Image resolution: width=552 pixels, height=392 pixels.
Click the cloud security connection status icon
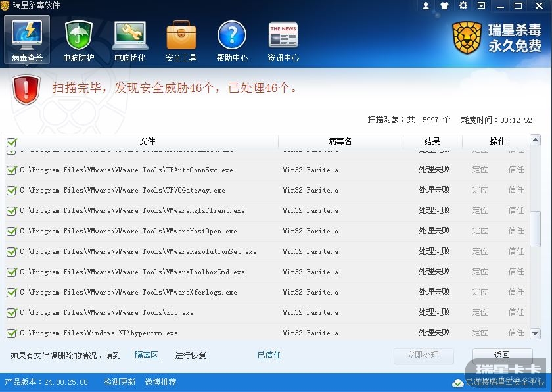tap(458, 383)
